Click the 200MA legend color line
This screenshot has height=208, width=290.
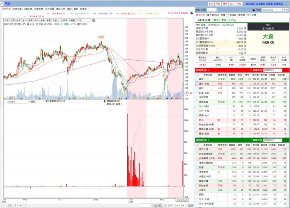25,16
